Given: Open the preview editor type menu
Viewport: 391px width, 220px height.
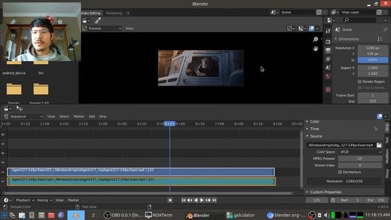Looking at the screenshot, I should point(86,20).
